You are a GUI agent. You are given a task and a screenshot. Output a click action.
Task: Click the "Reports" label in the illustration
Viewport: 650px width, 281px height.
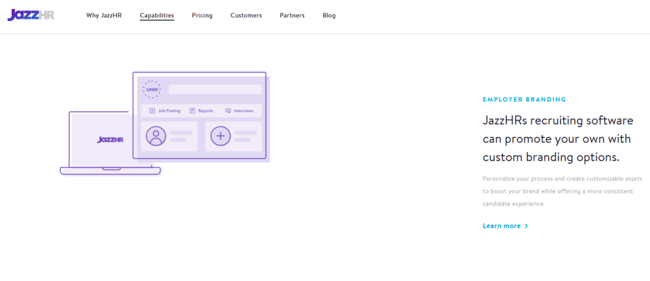[206, 110]
